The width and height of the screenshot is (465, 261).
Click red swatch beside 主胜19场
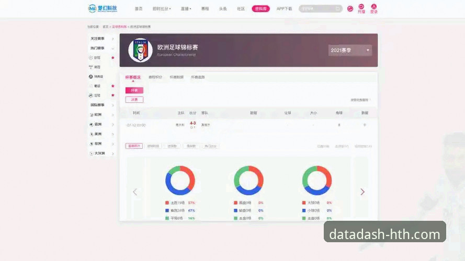tap(167, 203)
